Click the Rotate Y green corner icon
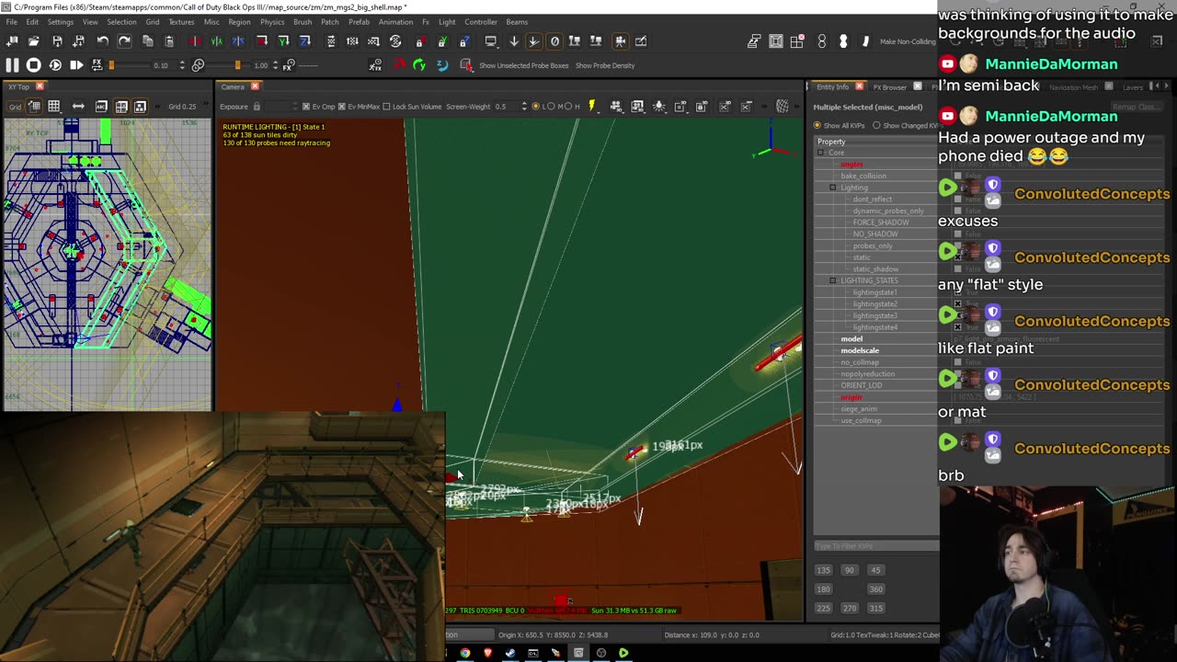1177x662 pixels. tap(284, 41)
